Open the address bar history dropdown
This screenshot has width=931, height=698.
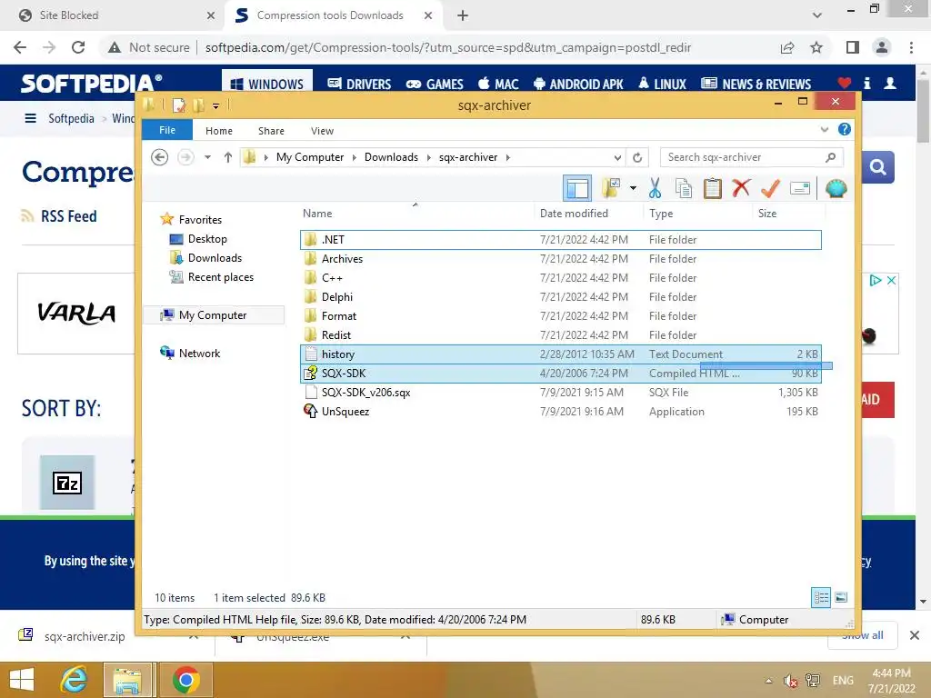[617, 157]
